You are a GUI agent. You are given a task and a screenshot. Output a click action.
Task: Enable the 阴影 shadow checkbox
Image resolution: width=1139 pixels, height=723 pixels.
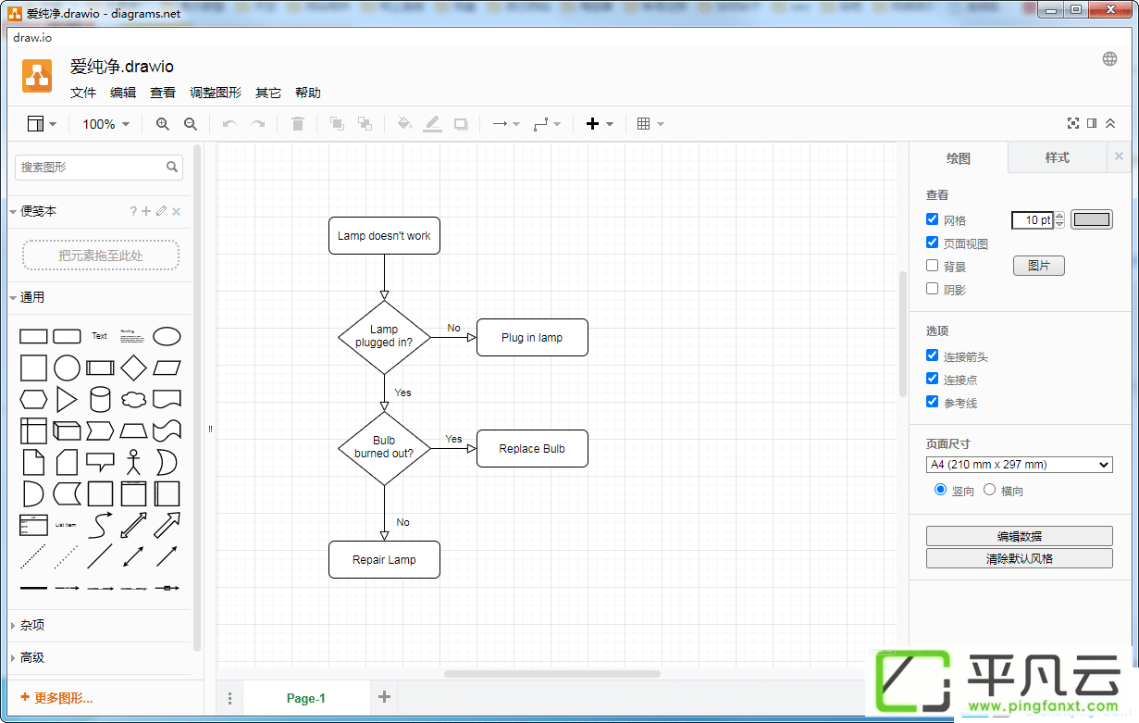tap(933, 289)
